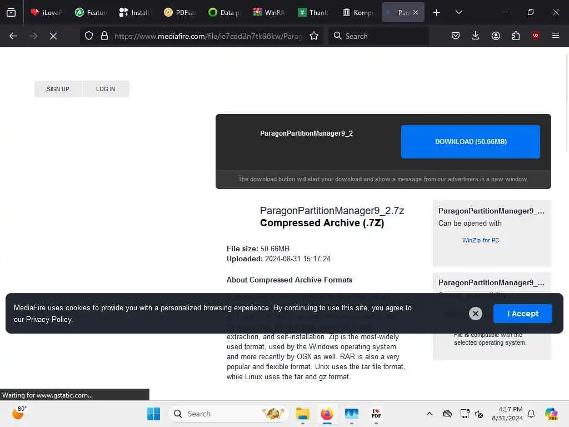Open the Privacy Policy link

(x=49, y=320)
